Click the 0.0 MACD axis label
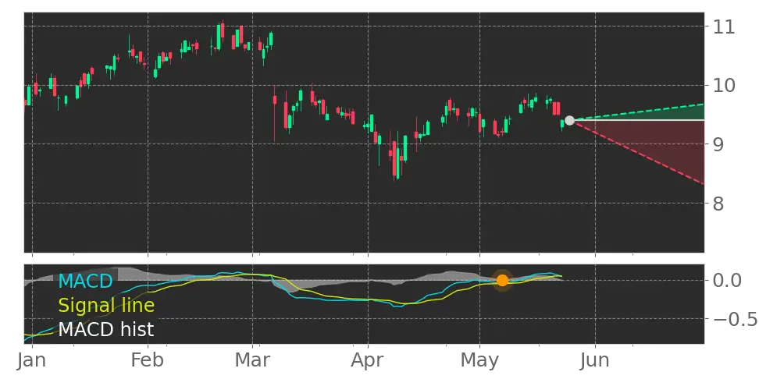The image size is (759, 379). (x=727, y=280)
